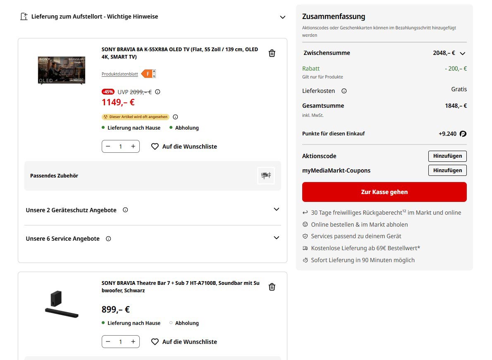Open the Sony Theatre Bar 7 product title
Image resolution: width=492 pixels, height=360 pixels.
coord(180,287)
